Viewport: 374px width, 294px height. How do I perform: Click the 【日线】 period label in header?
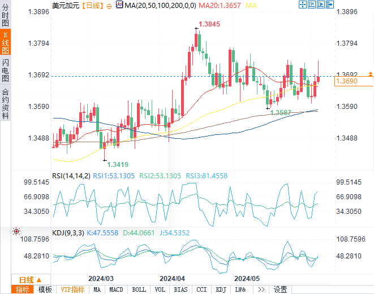[x=93, y=6]
